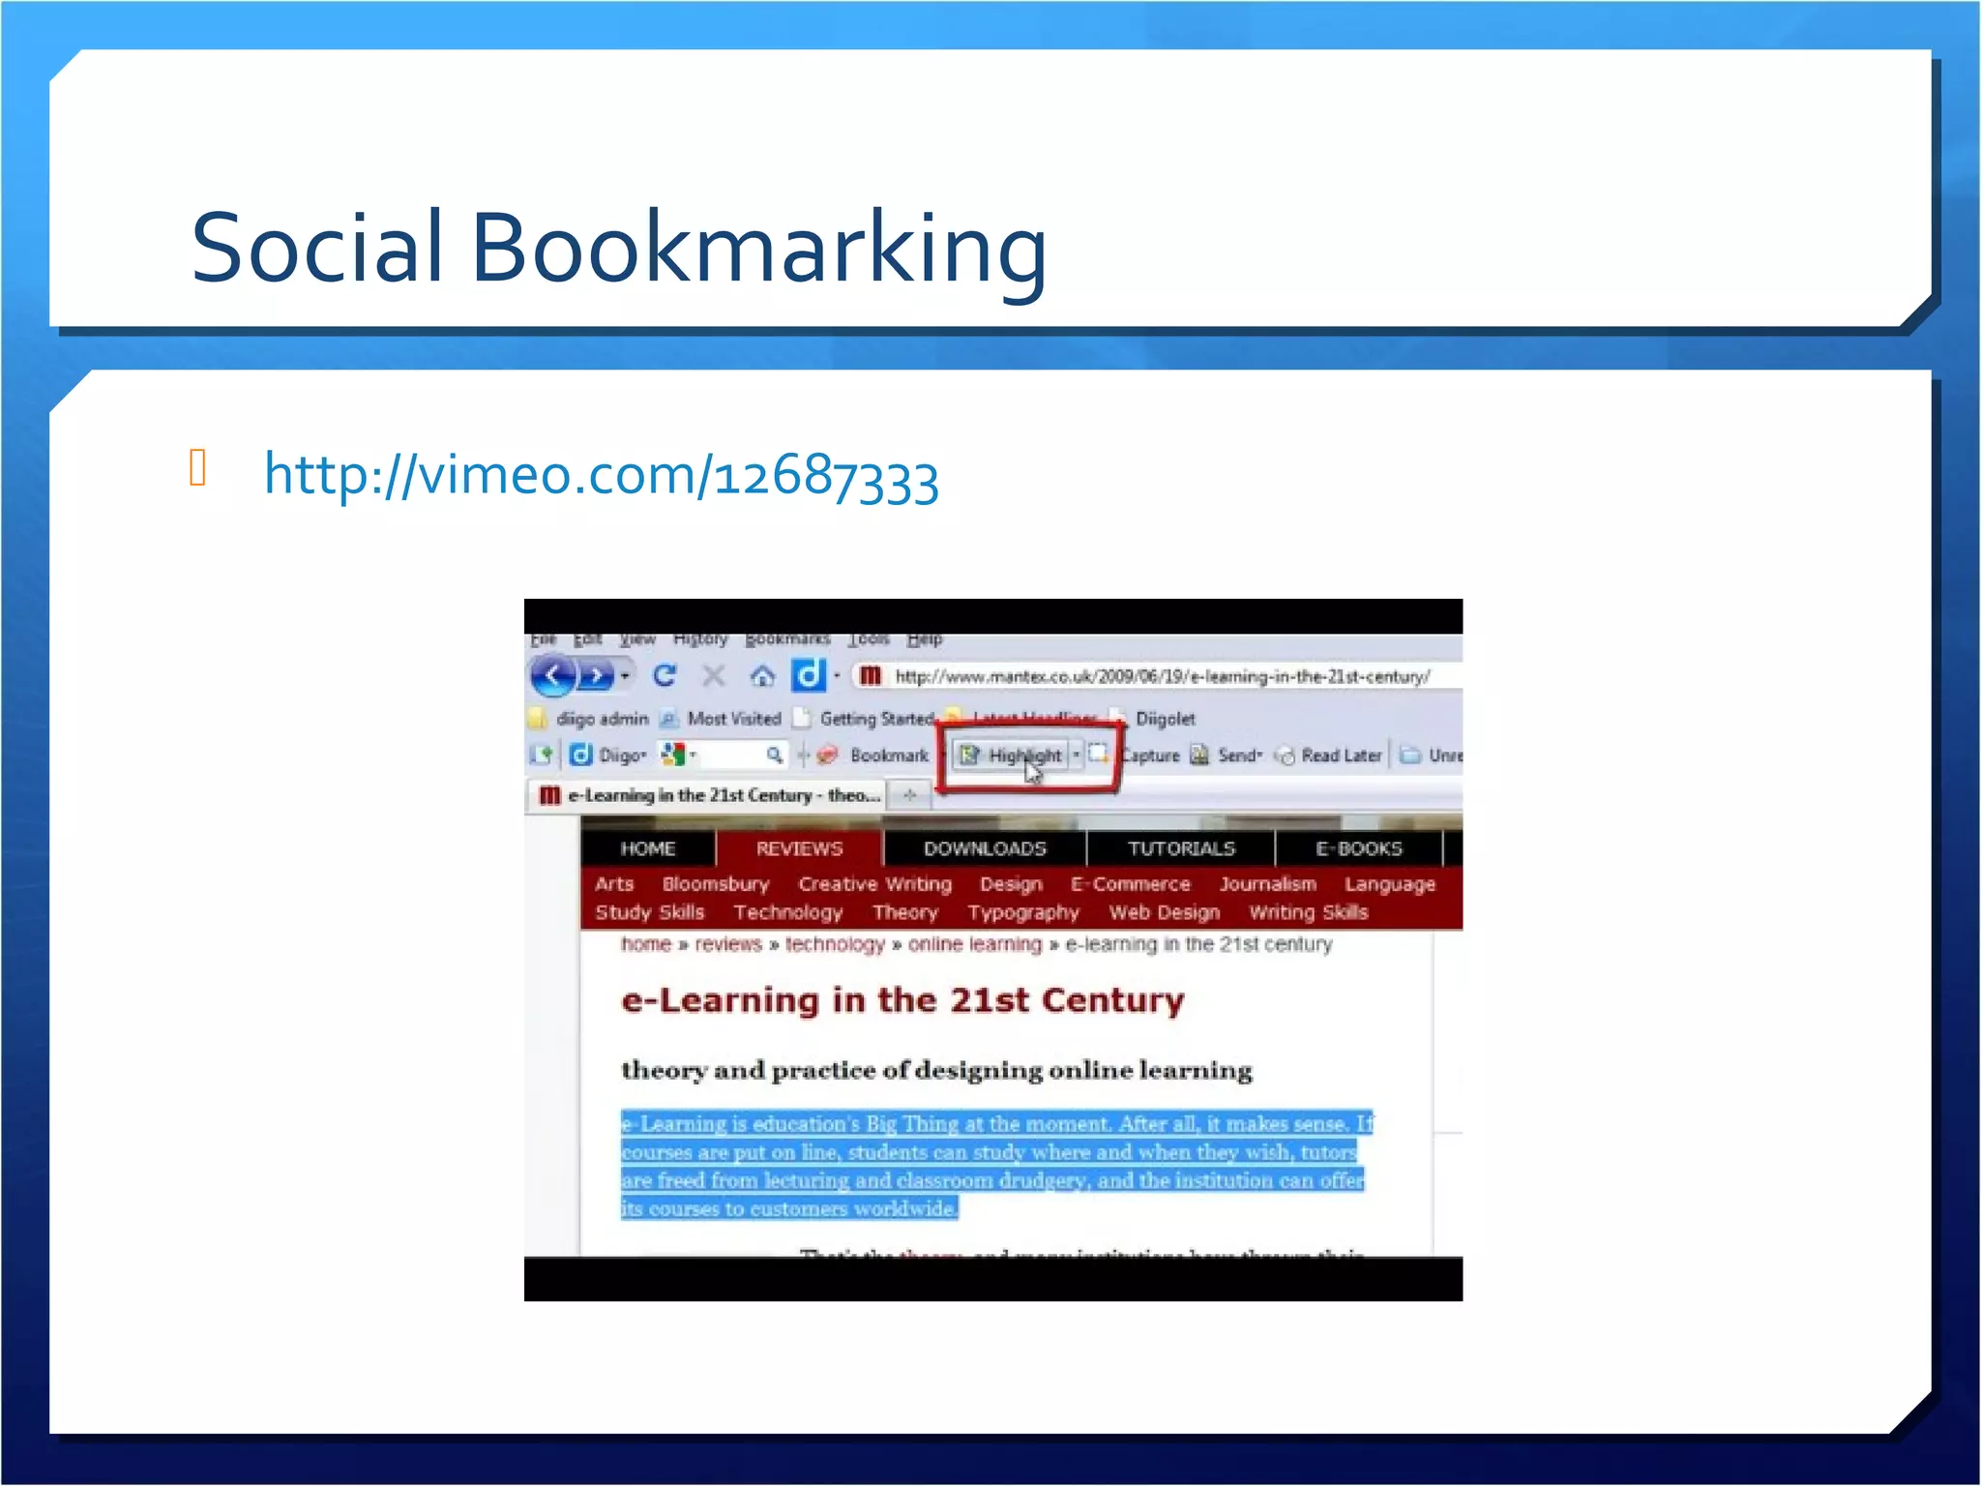Select the TUTORIALS nav tab

click(1181, 848)
